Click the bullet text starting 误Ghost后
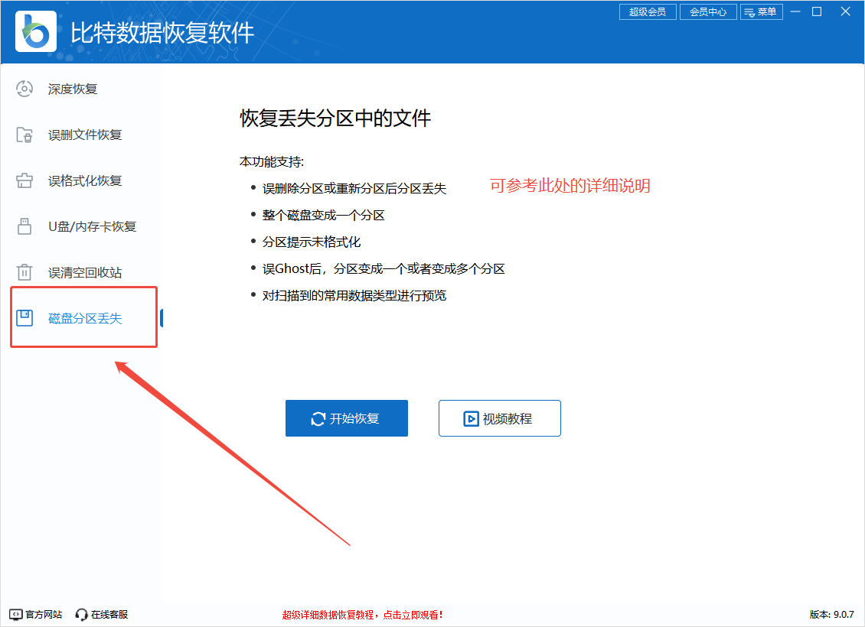 (x=384, y=268)
